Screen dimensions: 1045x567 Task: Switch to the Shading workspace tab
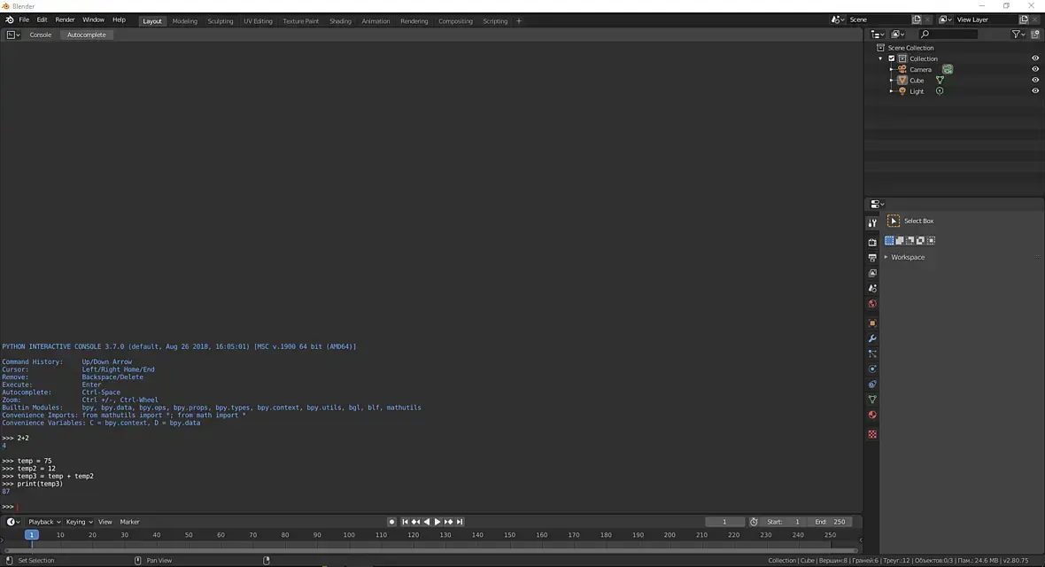(x=340, y=20)
